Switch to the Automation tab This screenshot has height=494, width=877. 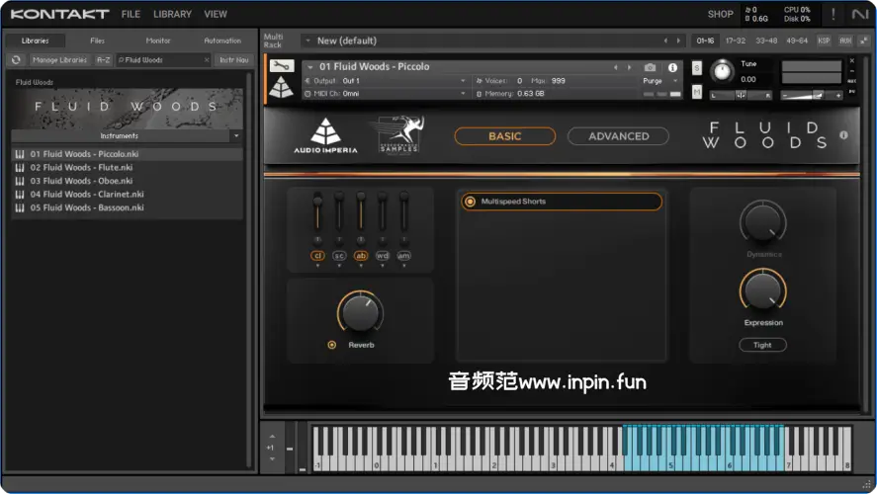click(x=221, y=41)
